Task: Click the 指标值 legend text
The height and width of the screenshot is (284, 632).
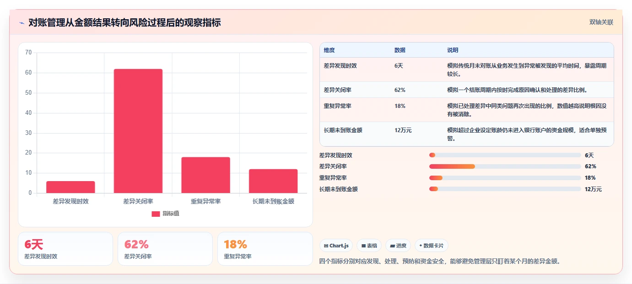Action: pyautogui.click(x=171, y=214)
